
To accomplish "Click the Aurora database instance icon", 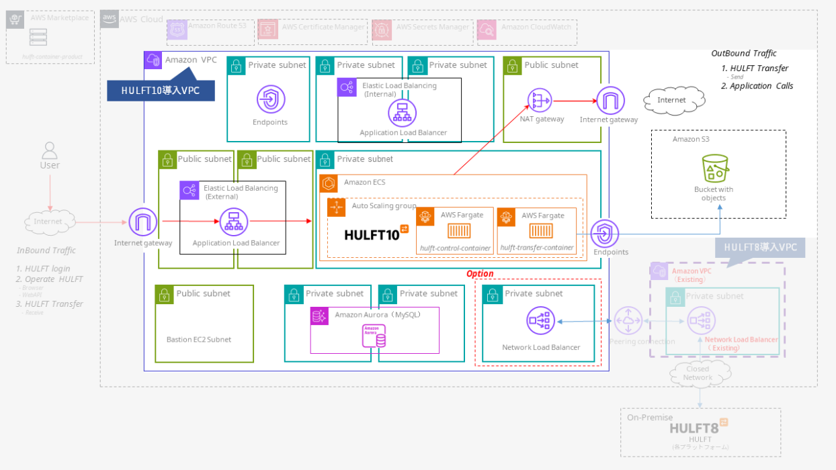I will (x=374, y=336).
